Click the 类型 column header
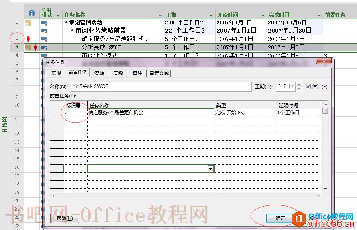Viewport: 357px width, 230px height. 245,105
